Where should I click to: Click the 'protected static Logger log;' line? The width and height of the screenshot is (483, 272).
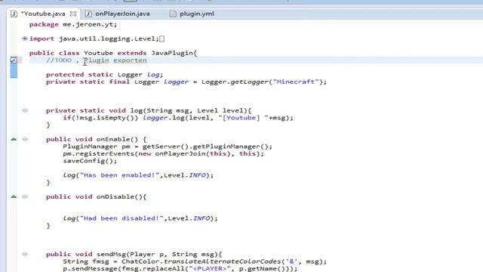(104, 75)
